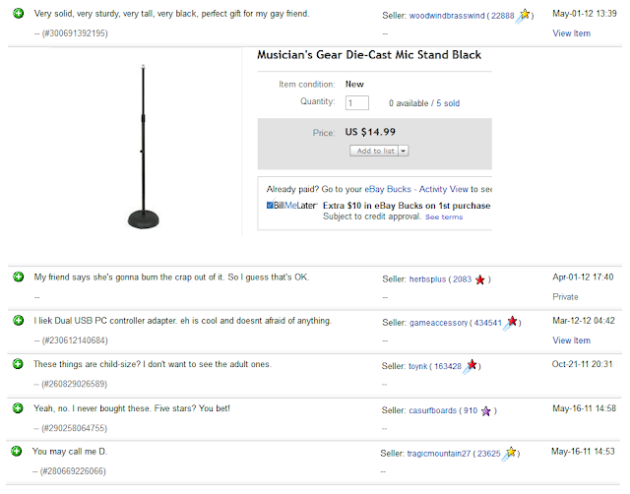
Task: Click purple star next to casurfboards rating
Action: 485,411
